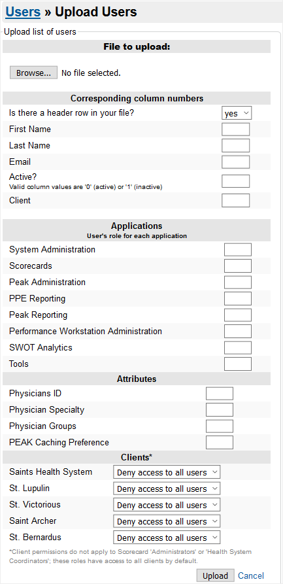Focus the PEAK Caching Preference field
Screen dimensions: 283x584
pos(220,443)
